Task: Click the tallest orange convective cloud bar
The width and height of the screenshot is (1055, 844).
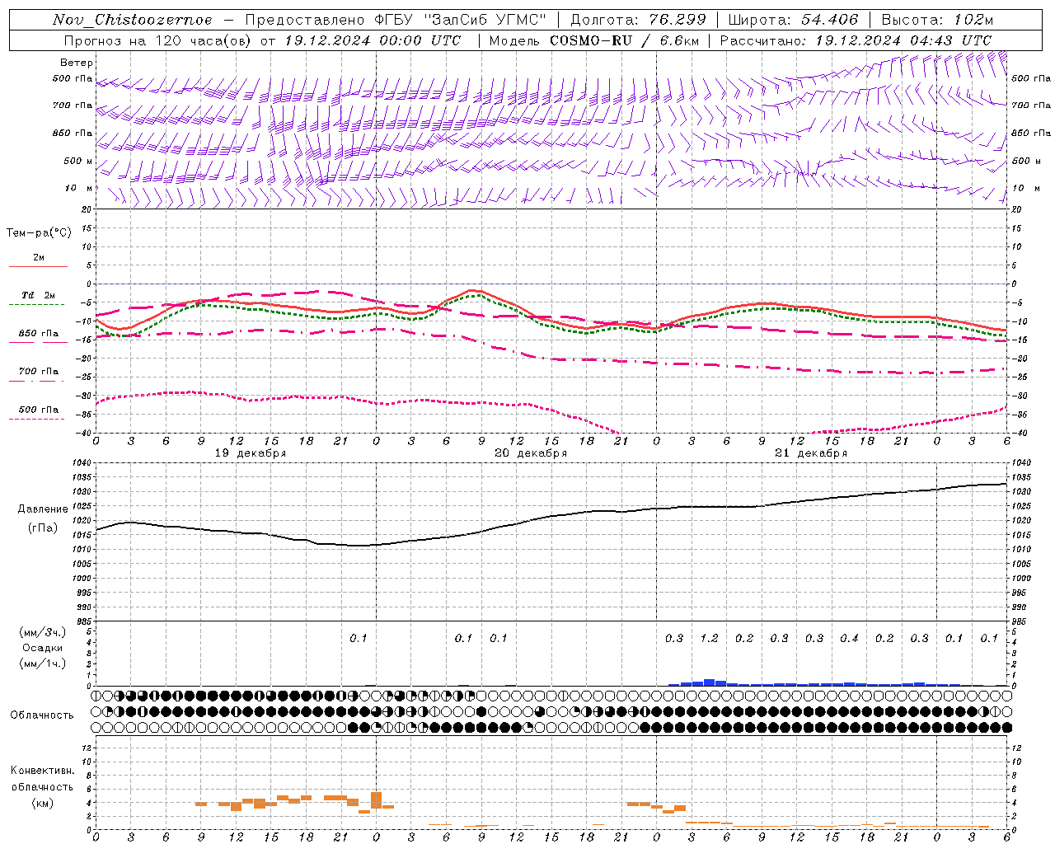Action: (x=377, y=800)
